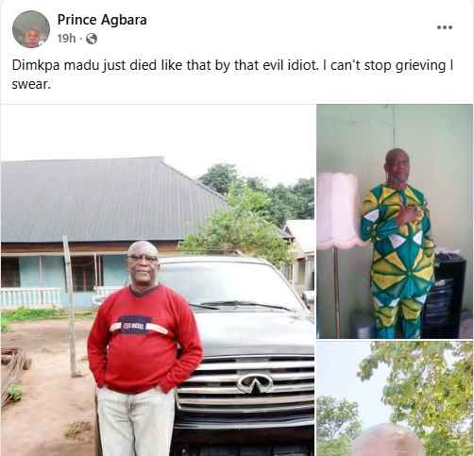Screen dimensions: 474x456
Task: Click the face of man wearing glasses
Action: pos(143,265)
